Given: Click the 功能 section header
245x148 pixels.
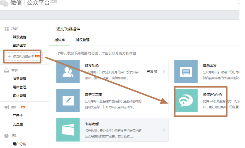Looking at the screenshot, I should 15,29.
